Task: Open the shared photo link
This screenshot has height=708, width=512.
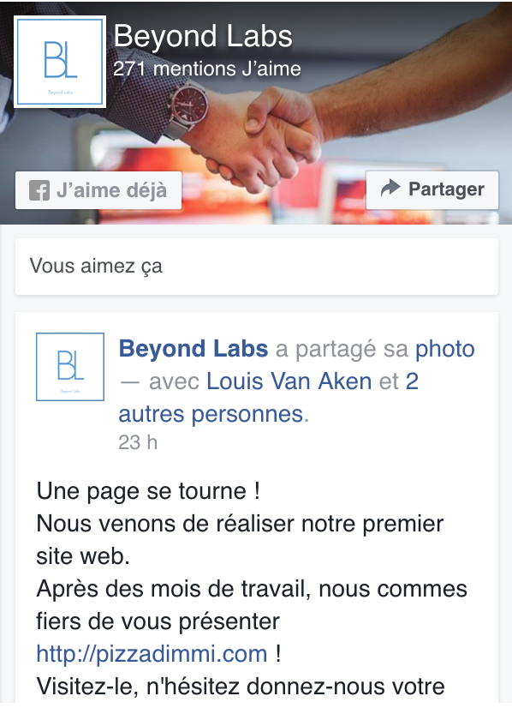Action: 444,350
